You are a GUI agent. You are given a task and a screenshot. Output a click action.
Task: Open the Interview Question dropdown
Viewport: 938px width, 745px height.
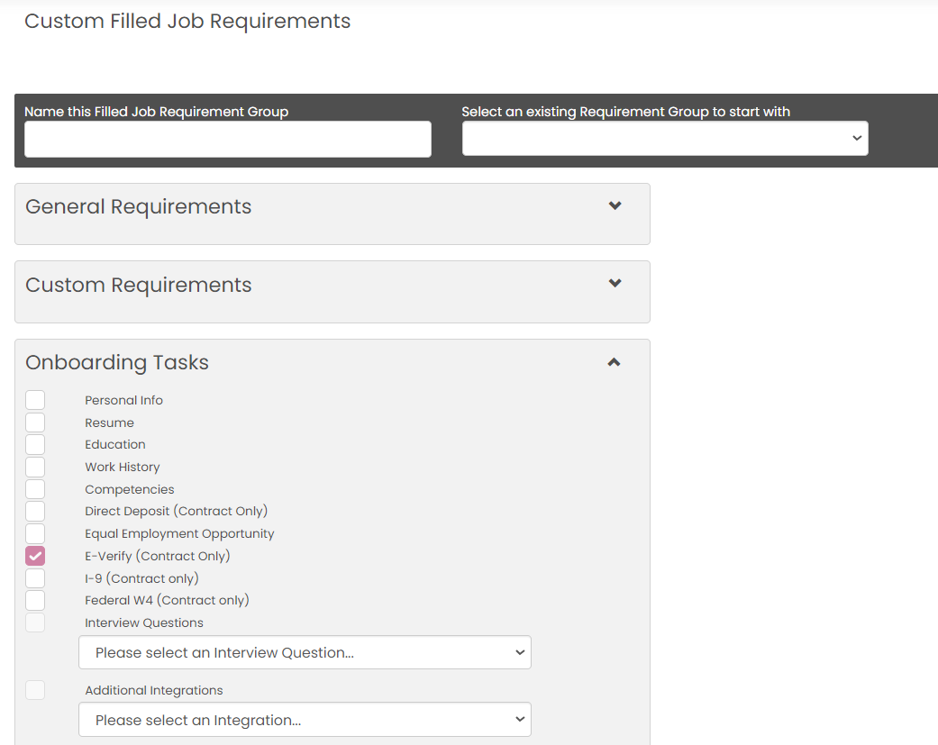[305, 652]
